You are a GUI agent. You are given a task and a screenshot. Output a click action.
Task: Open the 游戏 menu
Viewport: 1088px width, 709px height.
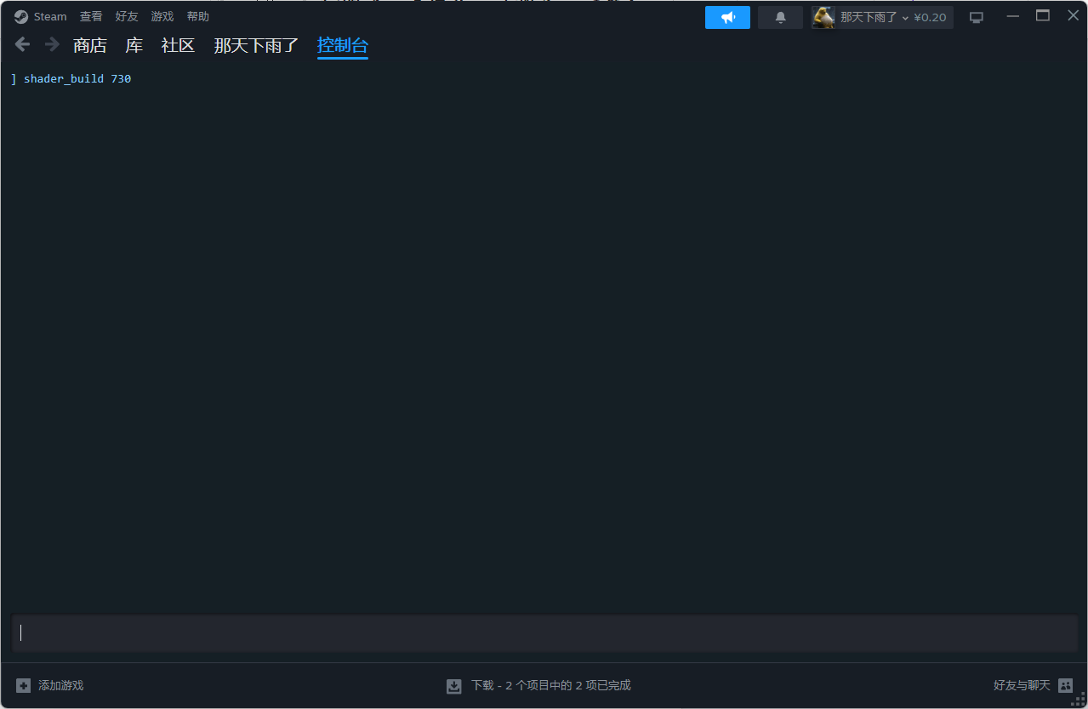(162, 17)
